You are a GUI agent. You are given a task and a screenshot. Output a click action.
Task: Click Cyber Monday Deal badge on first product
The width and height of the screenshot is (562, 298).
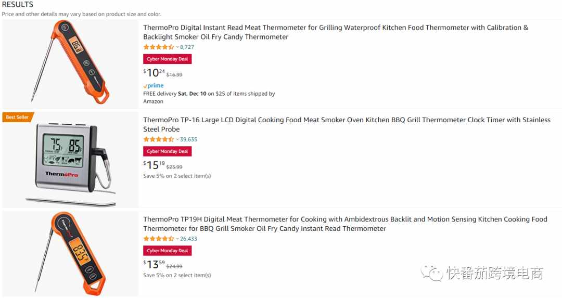coord(168,59)
